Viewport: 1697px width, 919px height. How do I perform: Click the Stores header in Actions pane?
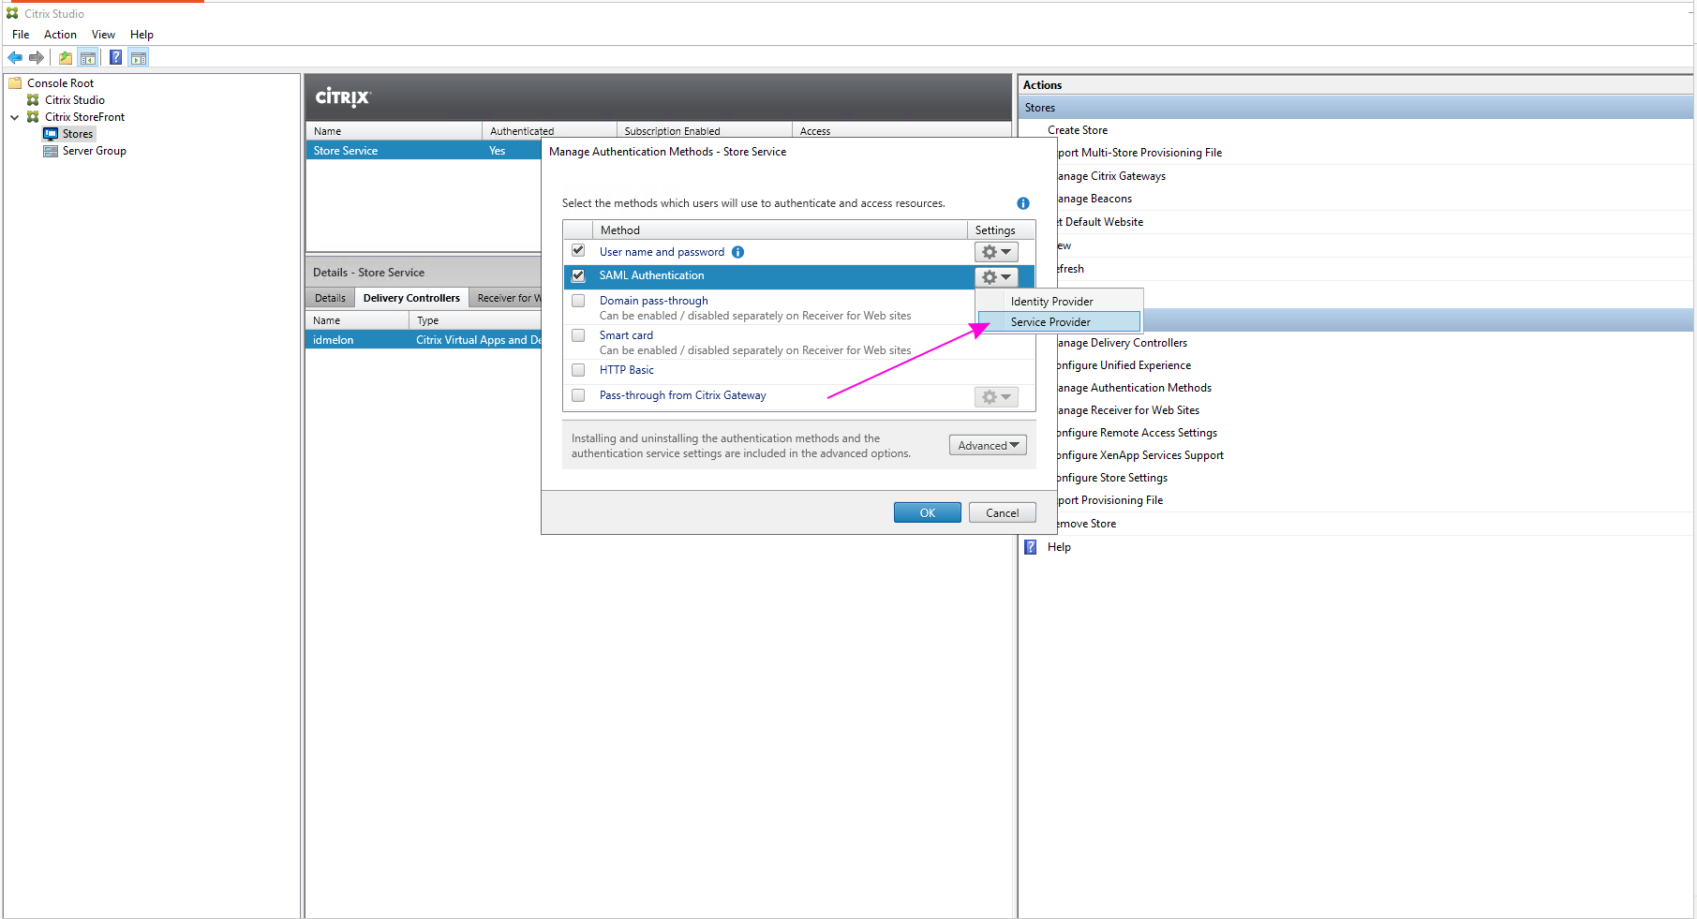tap(1356, 108)
